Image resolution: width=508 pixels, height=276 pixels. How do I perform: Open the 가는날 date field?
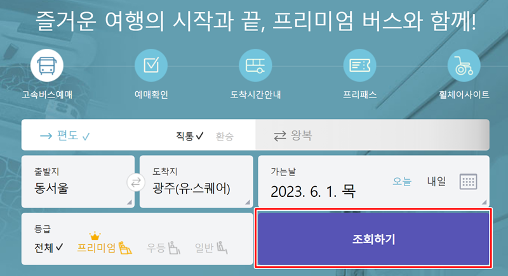373,182
